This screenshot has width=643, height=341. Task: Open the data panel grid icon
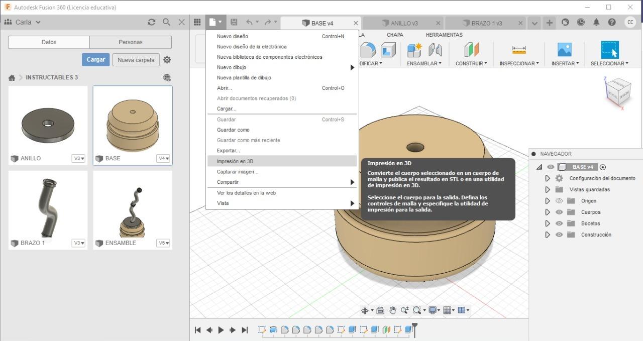(x=197, y=23)
